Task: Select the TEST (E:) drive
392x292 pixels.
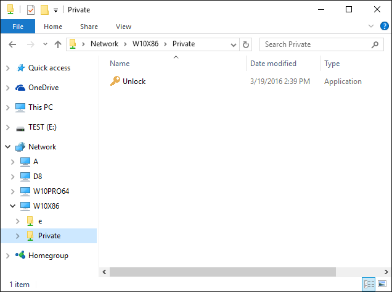Action: point(43,127)
